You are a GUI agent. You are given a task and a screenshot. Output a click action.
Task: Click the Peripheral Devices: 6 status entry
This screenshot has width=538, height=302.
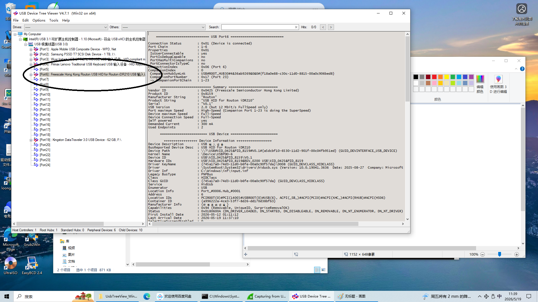coord(101,230)
